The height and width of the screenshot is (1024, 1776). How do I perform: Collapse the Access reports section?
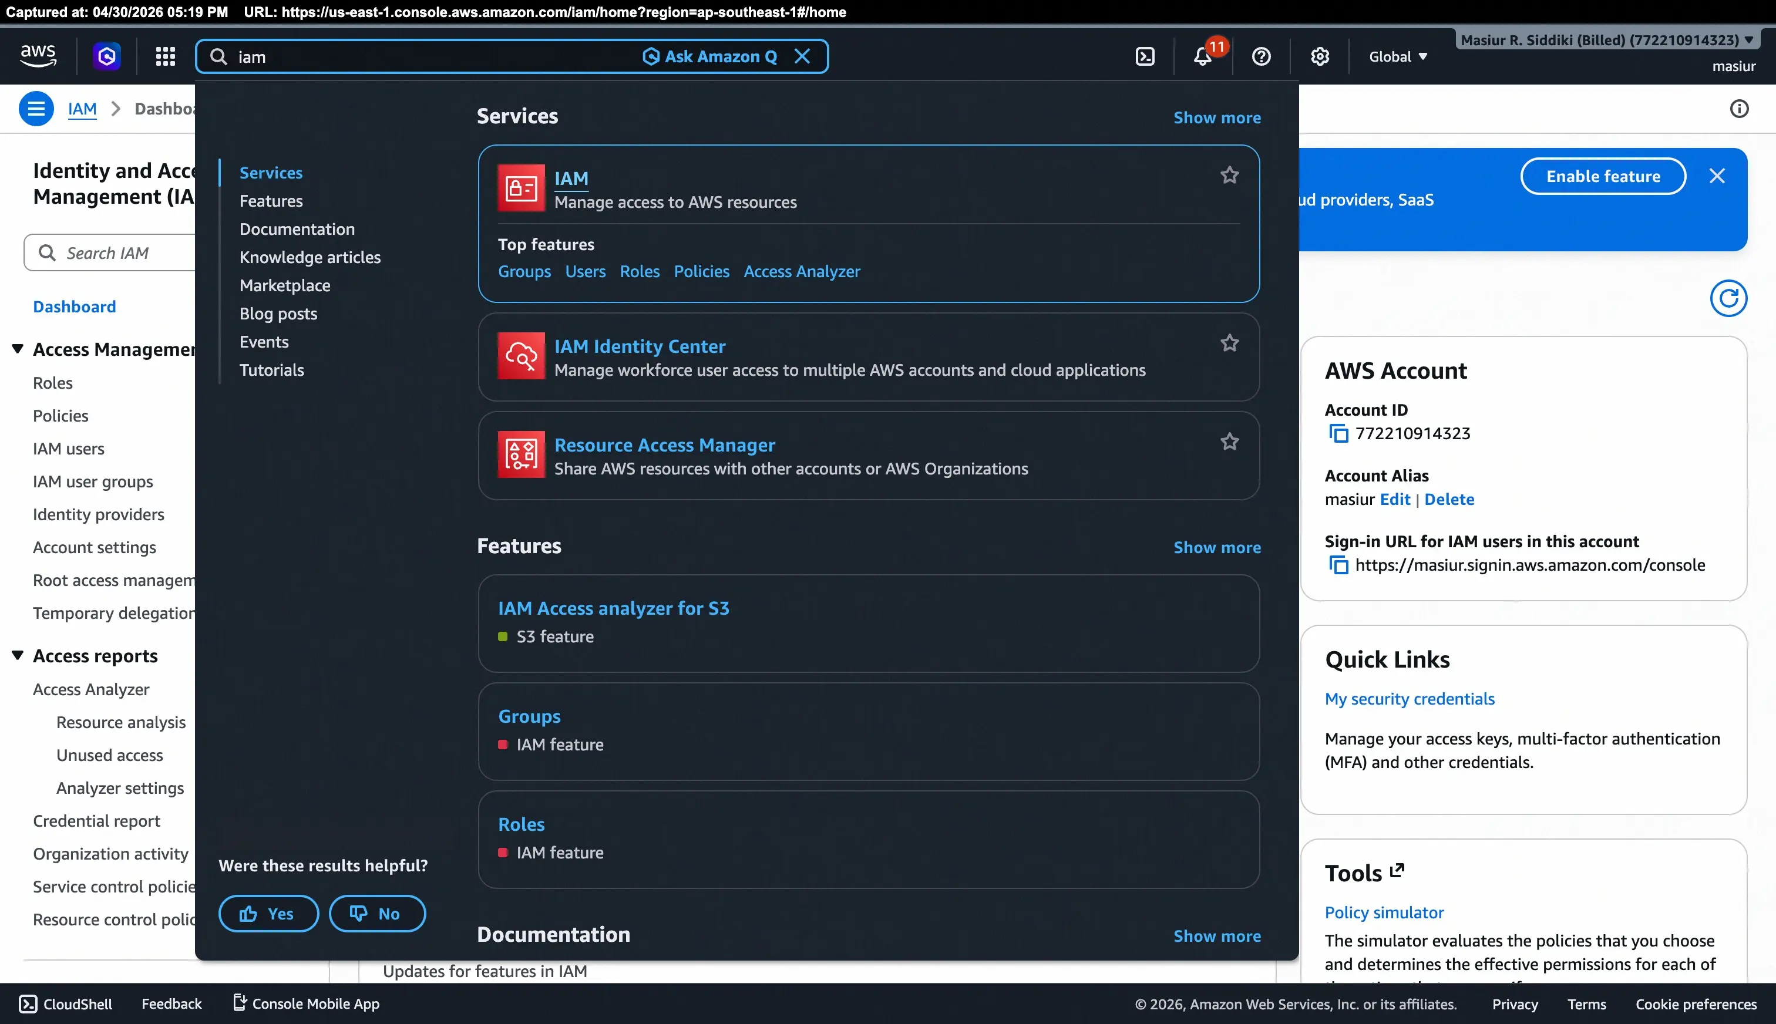coord(18,655)
